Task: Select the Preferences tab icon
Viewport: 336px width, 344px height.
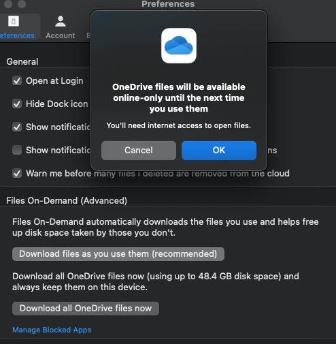Action: tap(14, 21)
